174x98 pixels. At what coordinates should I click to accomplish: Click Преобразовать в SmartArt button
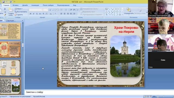[92, 14]
